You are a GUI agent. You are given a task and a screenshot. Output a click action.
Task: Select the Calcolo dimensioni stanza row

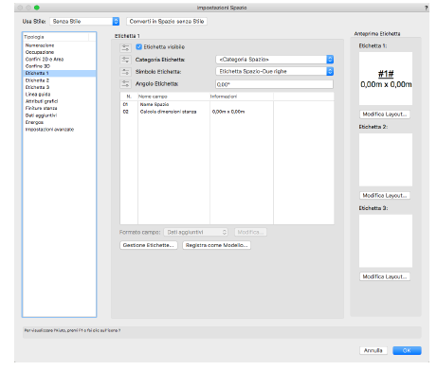227,112
